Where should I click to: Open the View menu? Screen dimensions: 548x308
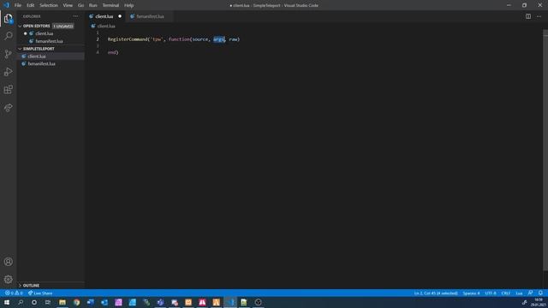(68, 5)
